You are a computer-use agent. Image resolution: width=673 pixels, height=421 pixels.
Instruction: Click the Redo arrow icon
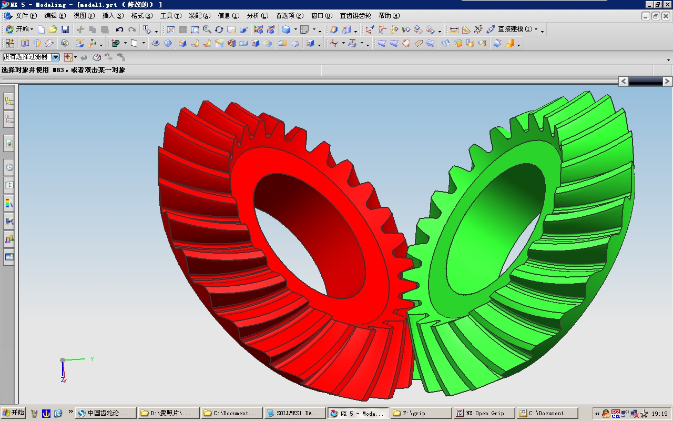(x=132, y=29)
